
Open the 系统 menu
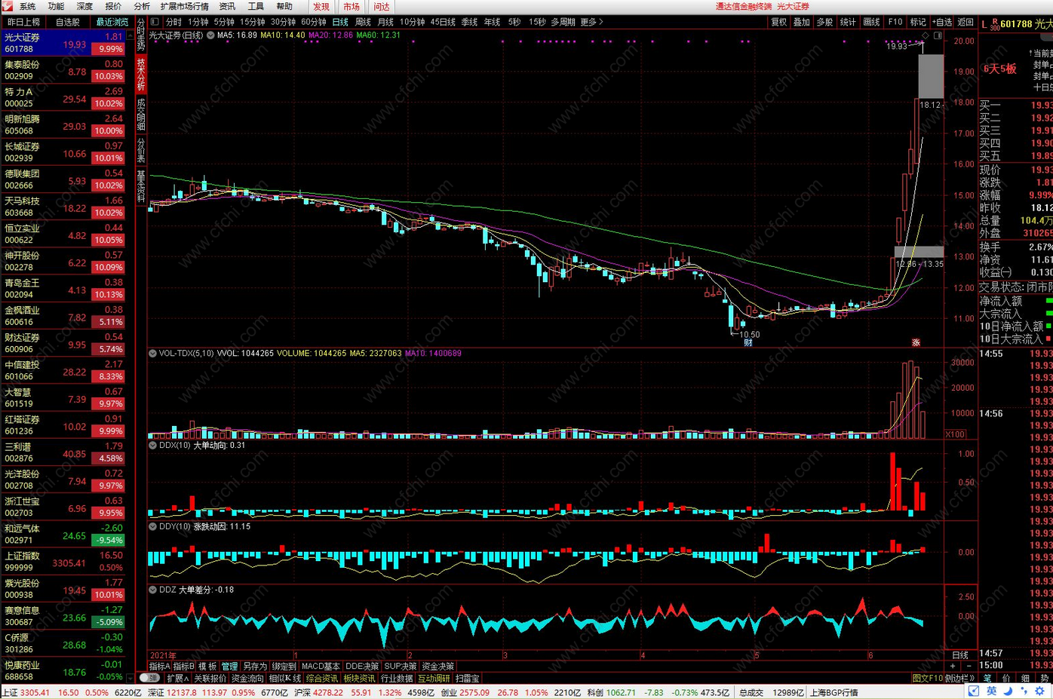pyautogui.click(x=27, y=6)
